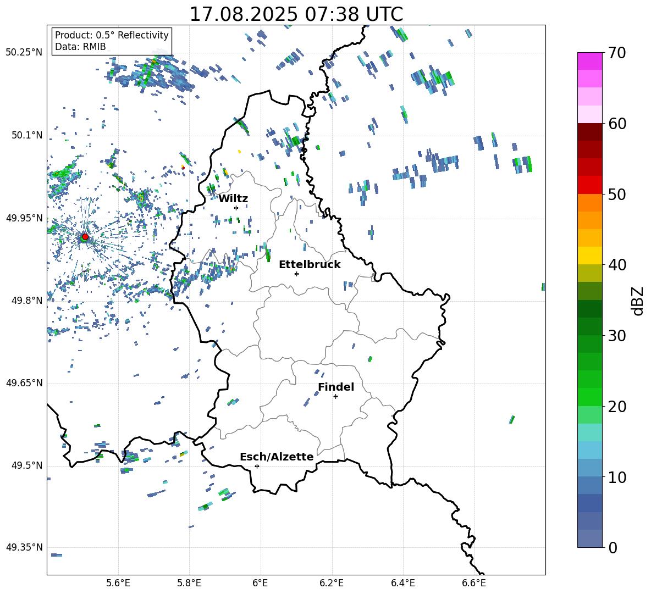The width and height of the screenshot is (651, 594).
Task: Click the Esch/Alzette city label
Action: pyautogui.click(x=277, y=457)
